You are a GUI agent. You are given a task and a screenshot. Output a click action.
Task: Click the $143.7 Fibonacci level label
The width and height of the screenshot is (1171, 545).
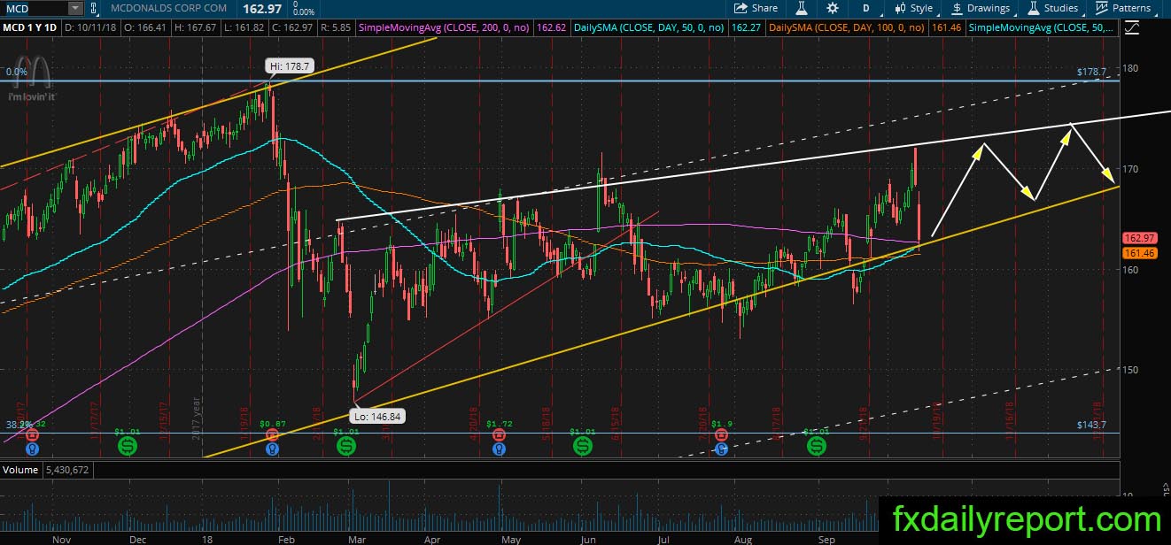[1091, 425]
